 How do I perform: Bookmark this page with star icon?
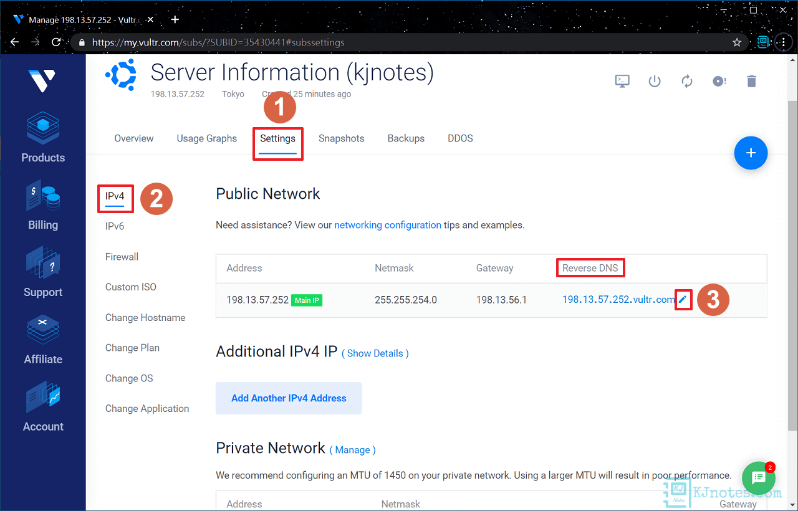click(x=737, y=42)
